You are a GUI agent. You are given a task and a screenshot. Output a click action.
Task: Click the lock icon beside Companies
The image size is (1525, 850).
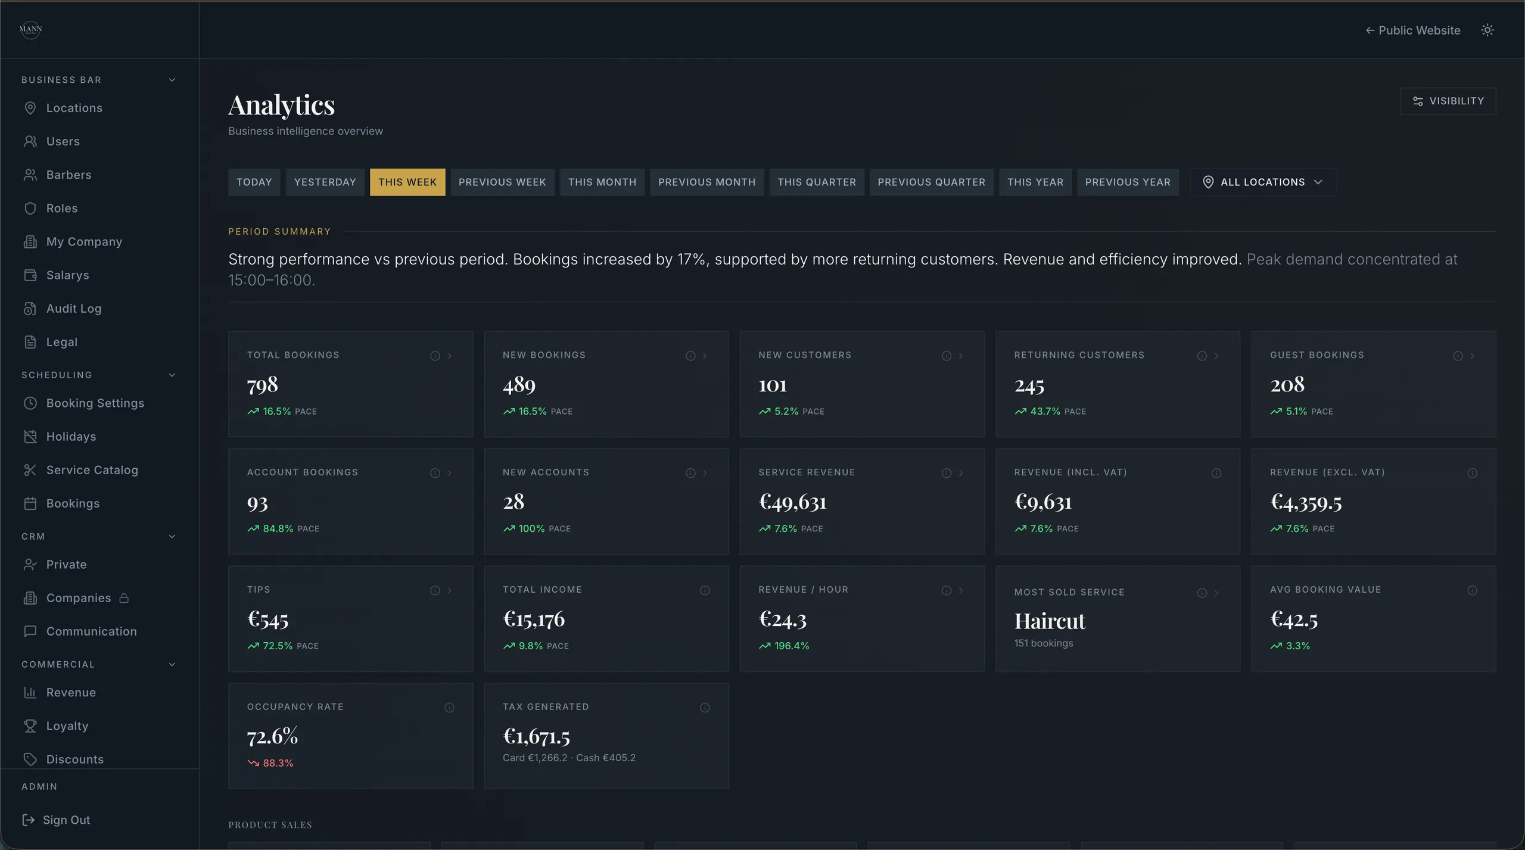[x=124, y=598]
